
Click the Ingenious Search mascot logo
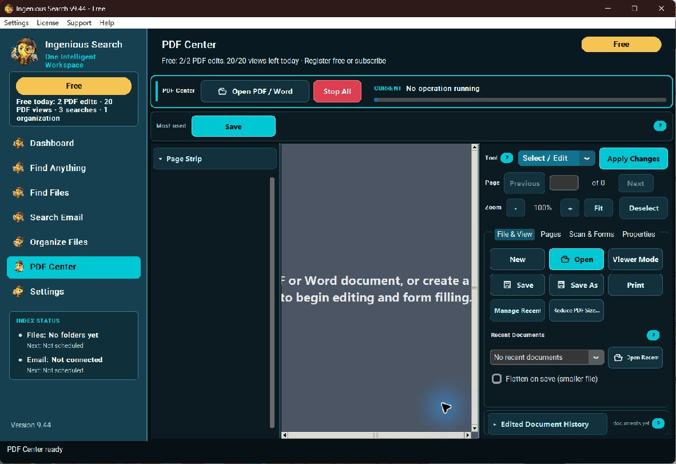click(x=25, y=51)
